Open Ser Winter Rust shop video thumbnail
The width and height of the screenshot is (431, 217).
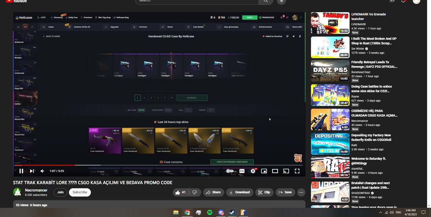(x=330, y=47)
